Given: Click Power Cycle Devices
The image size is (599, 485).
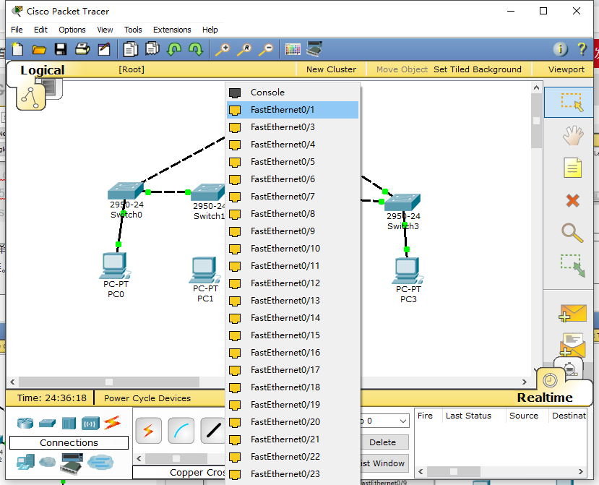Looking at the screenshot, I should 147,398.
